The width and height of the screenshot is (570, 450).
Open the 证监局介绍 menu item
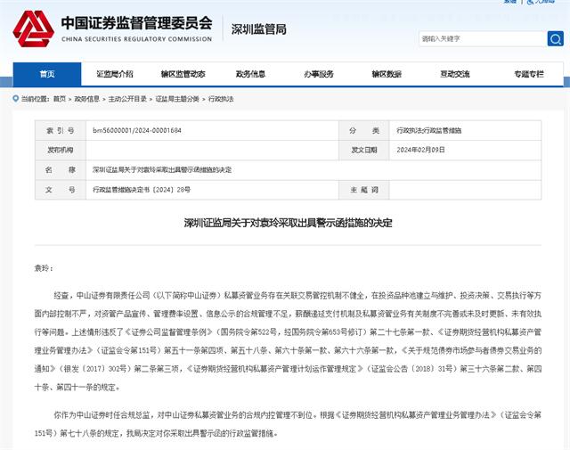tap(115, 74)
